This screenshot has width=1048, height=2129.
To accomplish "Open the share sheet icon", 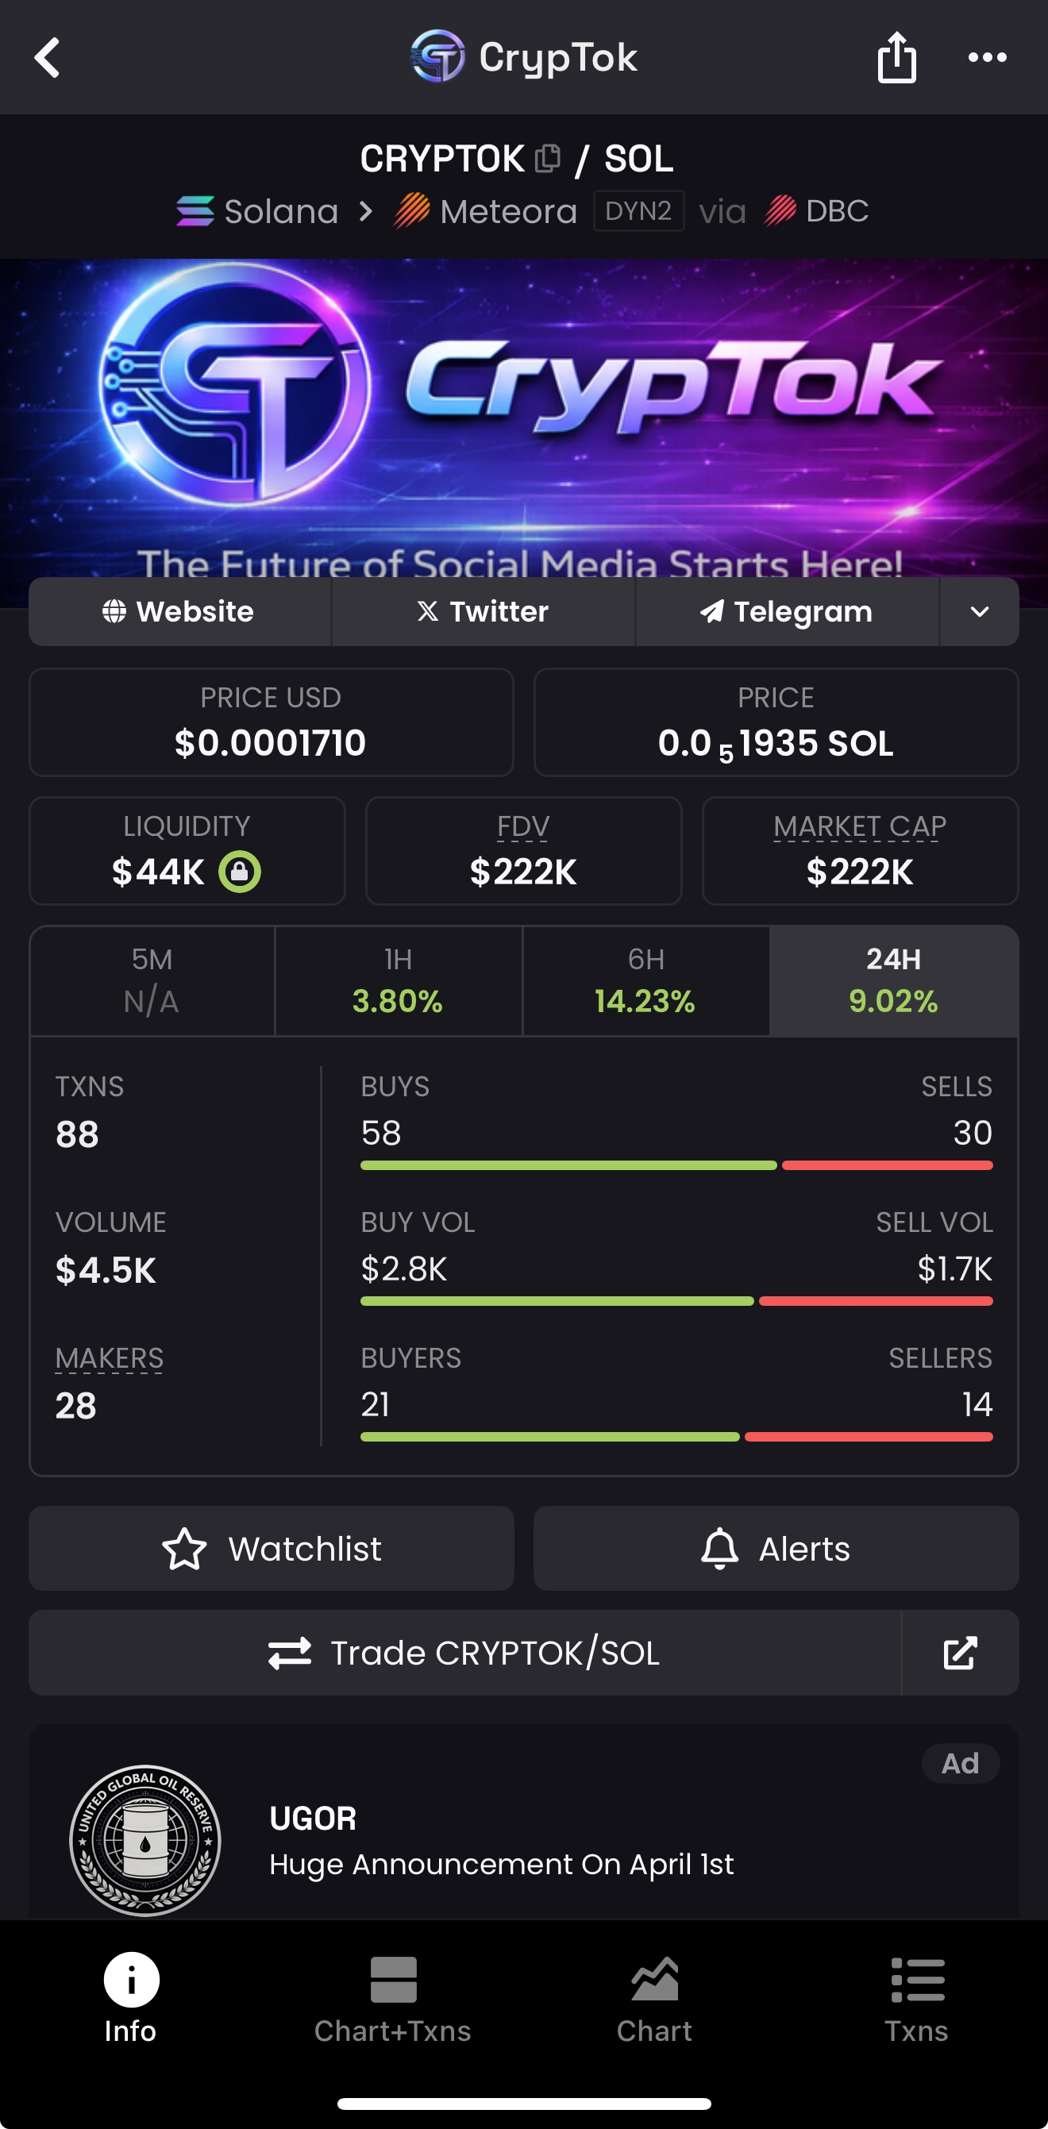I will pos(896,58).
